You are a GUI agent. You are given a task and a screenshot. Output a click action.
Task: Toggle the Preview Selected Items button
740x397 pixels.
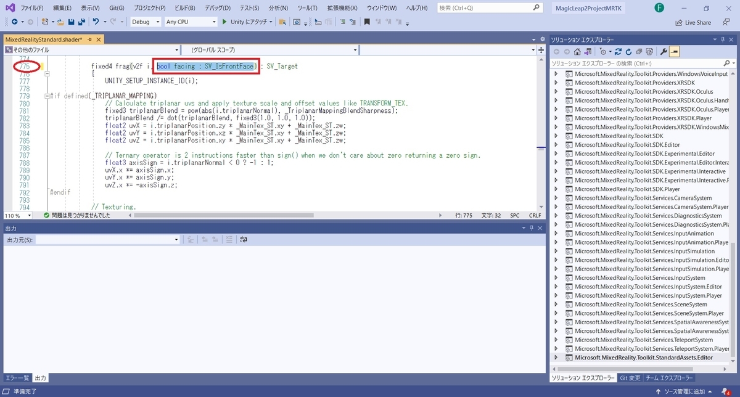[x=675, y=52]
